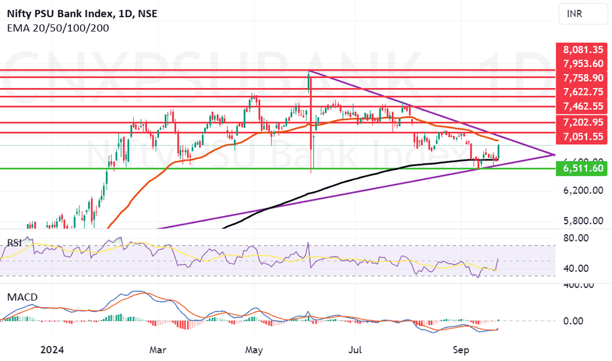Click the 5,800.00 axis value
612x361 pixels.
(583, 221)
